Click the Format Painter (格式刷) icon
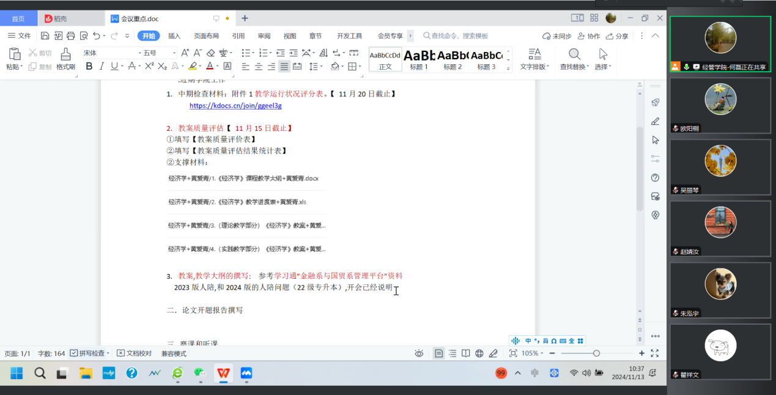This screenshot has height=395, width=776. [65, 58]
